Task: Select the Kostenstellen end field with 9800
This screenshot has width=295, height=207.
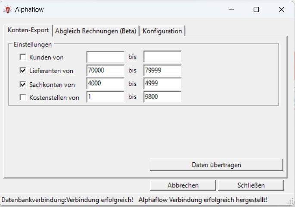Action: tap(162, 97)
